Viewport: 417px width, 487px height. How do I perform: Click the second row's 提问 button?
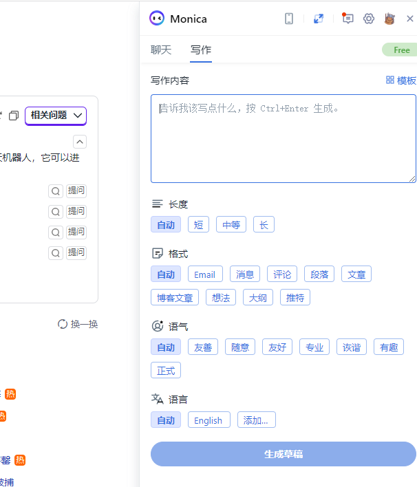(x=76, y=211)
